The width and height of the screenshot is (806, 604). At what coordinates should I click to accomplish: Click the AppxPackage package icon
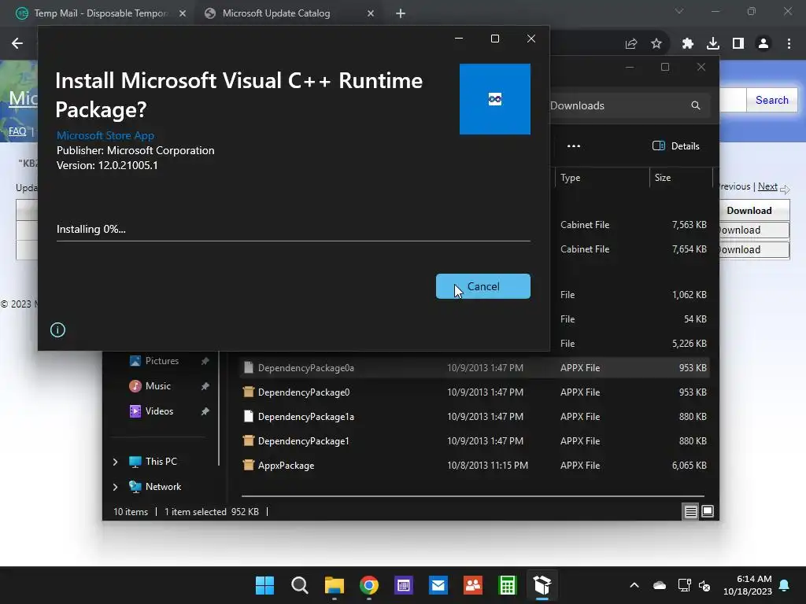point(248,466)
